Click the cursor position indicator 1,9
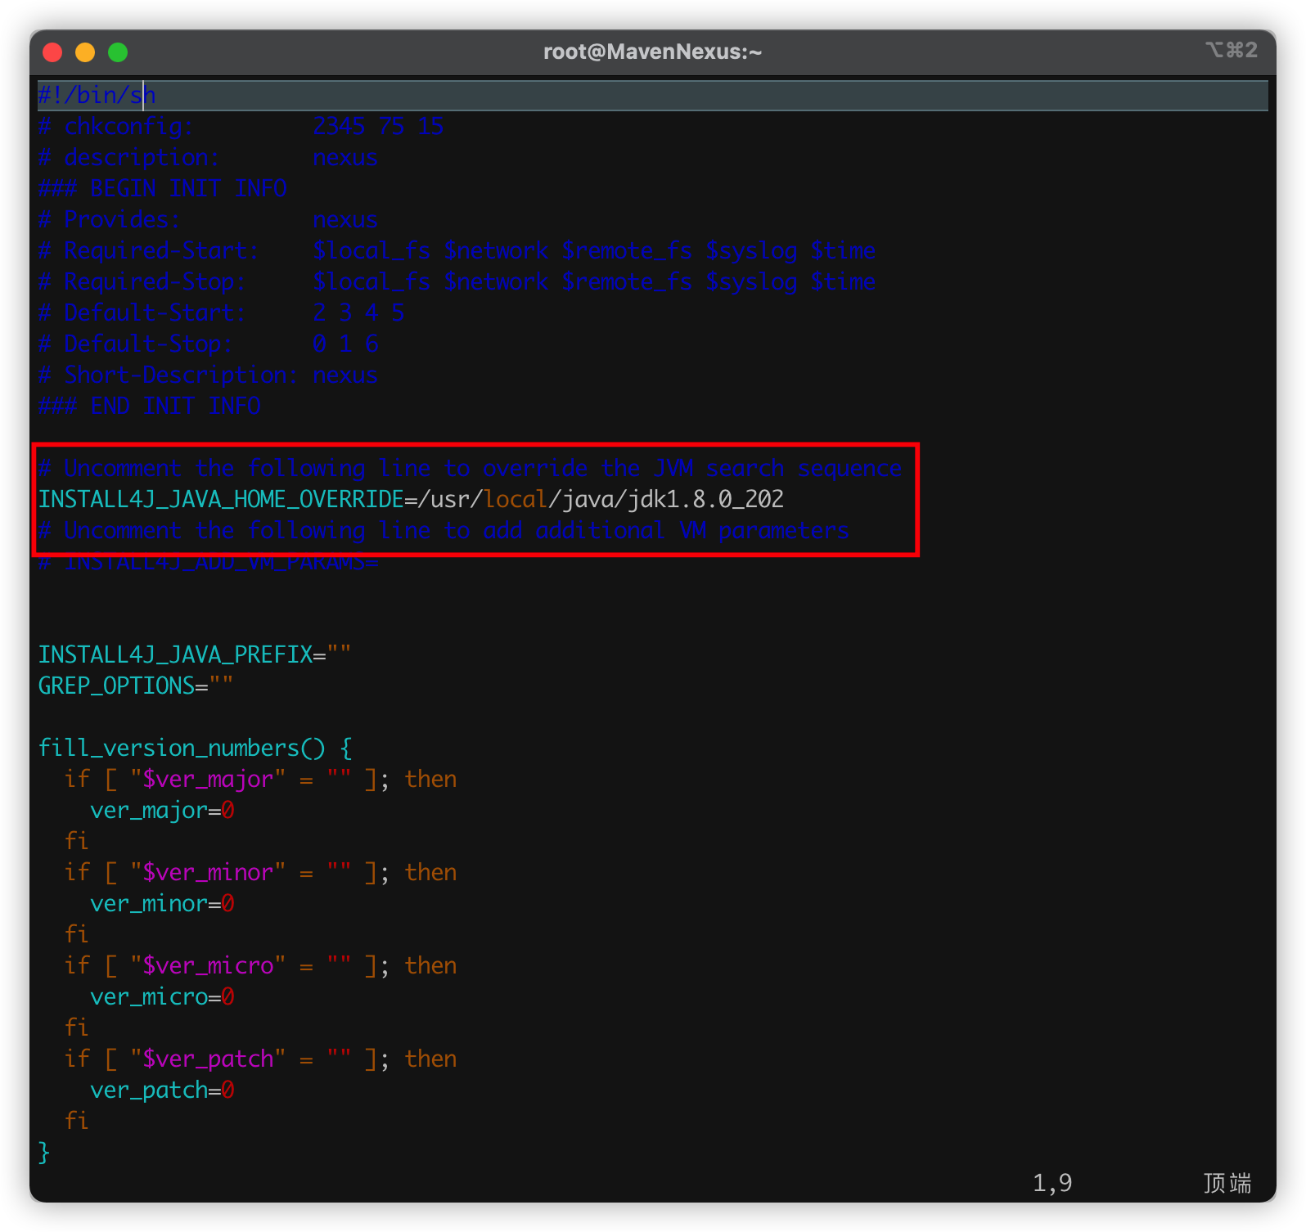The width and height of the screenshot is (1306, 1232). [1052, 1183]
